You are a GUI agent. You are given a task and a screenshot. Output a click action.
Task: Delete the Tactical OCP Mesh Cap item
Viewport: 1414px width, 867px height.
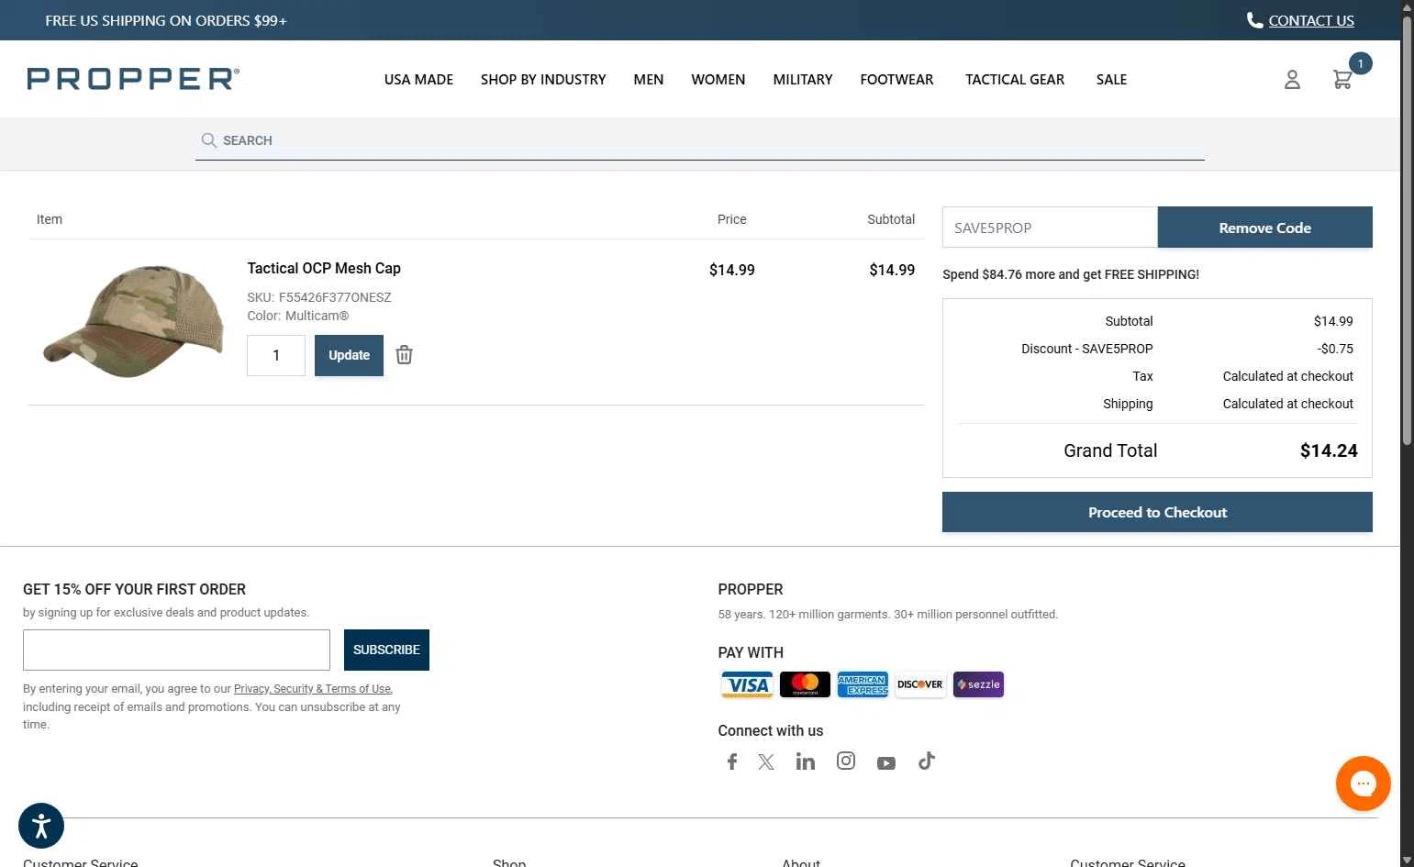pyautogui.click(x=404, y=355)
